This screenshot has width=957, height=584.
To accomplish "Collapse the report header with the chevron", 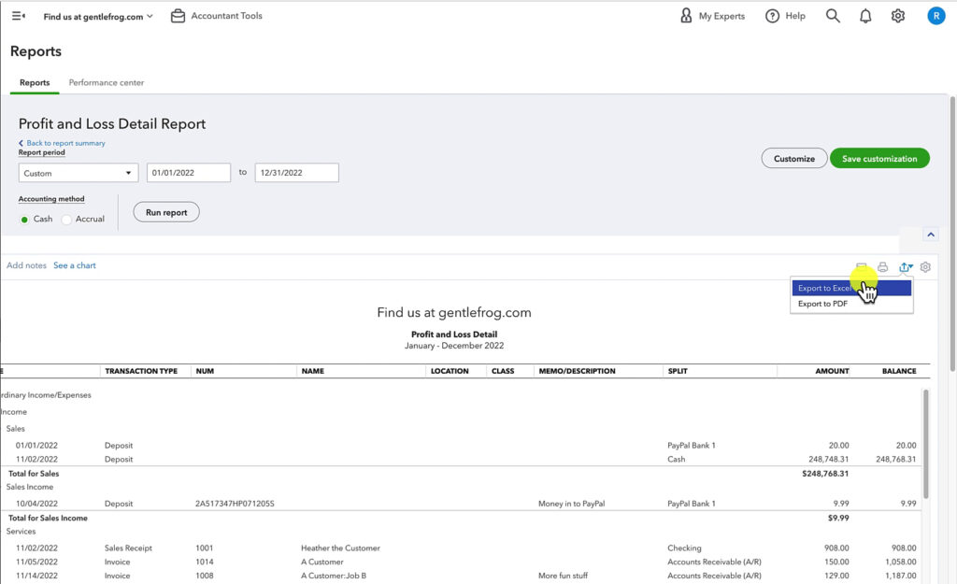I will tap(930, 234).
